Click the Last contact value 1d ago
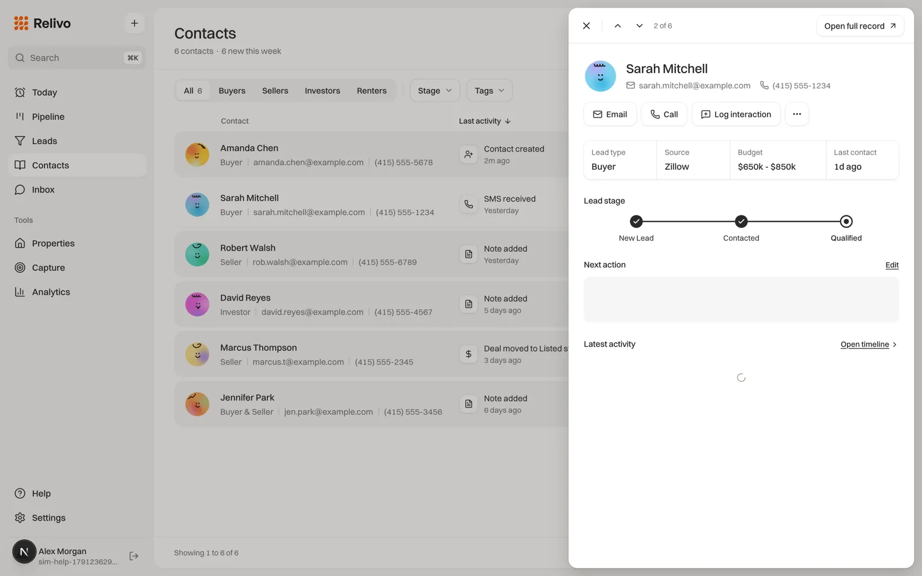 [848, 166]
